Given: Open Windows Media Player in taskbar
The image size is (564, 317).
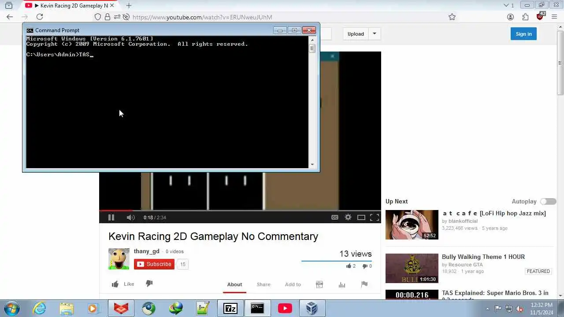Looking at the screenshot, I should point(93,308).
